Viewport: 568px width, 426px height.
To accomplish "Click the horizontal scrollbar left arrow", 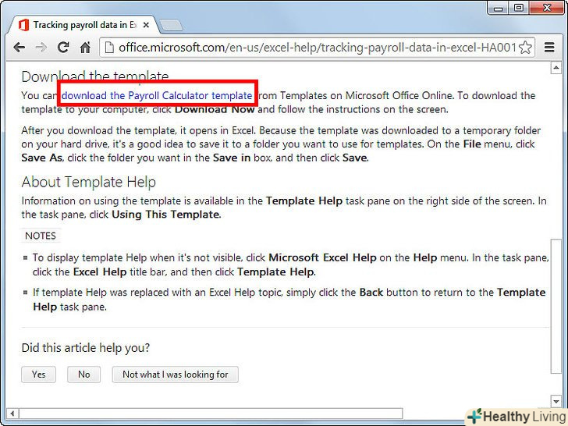I will (x=12, y=414).
